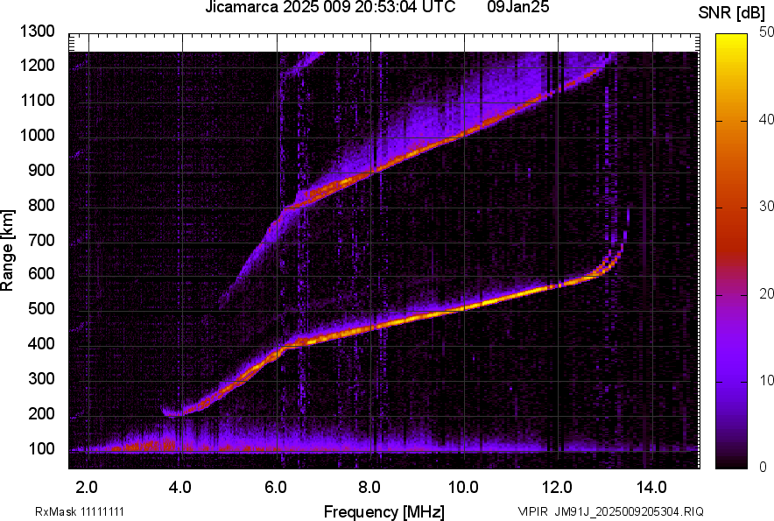
Task: Click the 200 range tick label
Action: point(41,413)
